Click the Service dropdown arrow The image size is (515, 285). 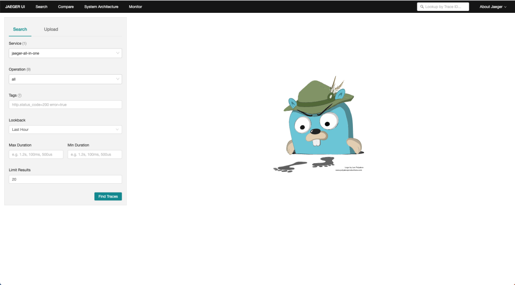click(118, 53)
